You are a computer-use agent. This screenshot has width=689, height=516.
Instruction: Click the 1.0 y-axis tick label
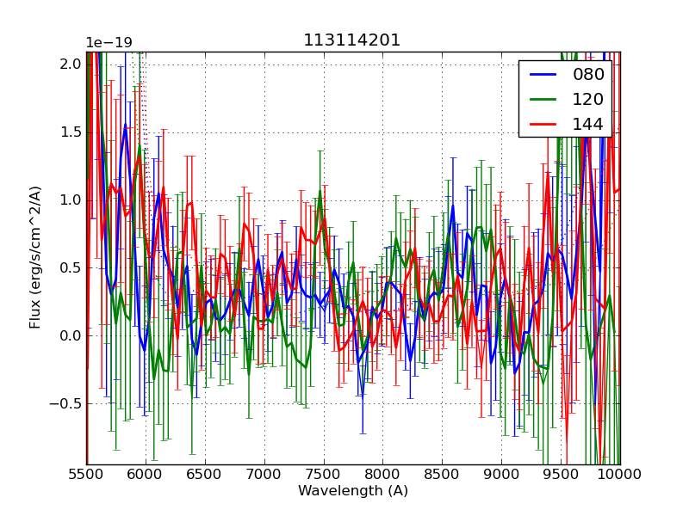pyautogui.click(x=71, y=200)
